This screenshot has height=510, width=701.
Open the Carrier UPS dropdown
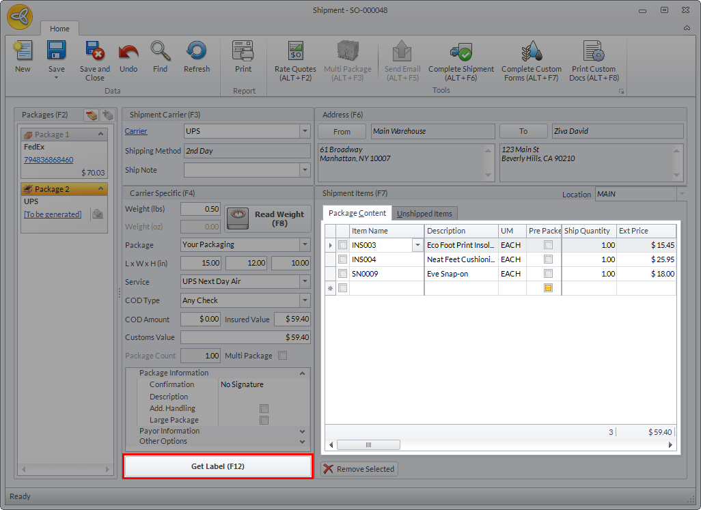click(x=305, y=131)
